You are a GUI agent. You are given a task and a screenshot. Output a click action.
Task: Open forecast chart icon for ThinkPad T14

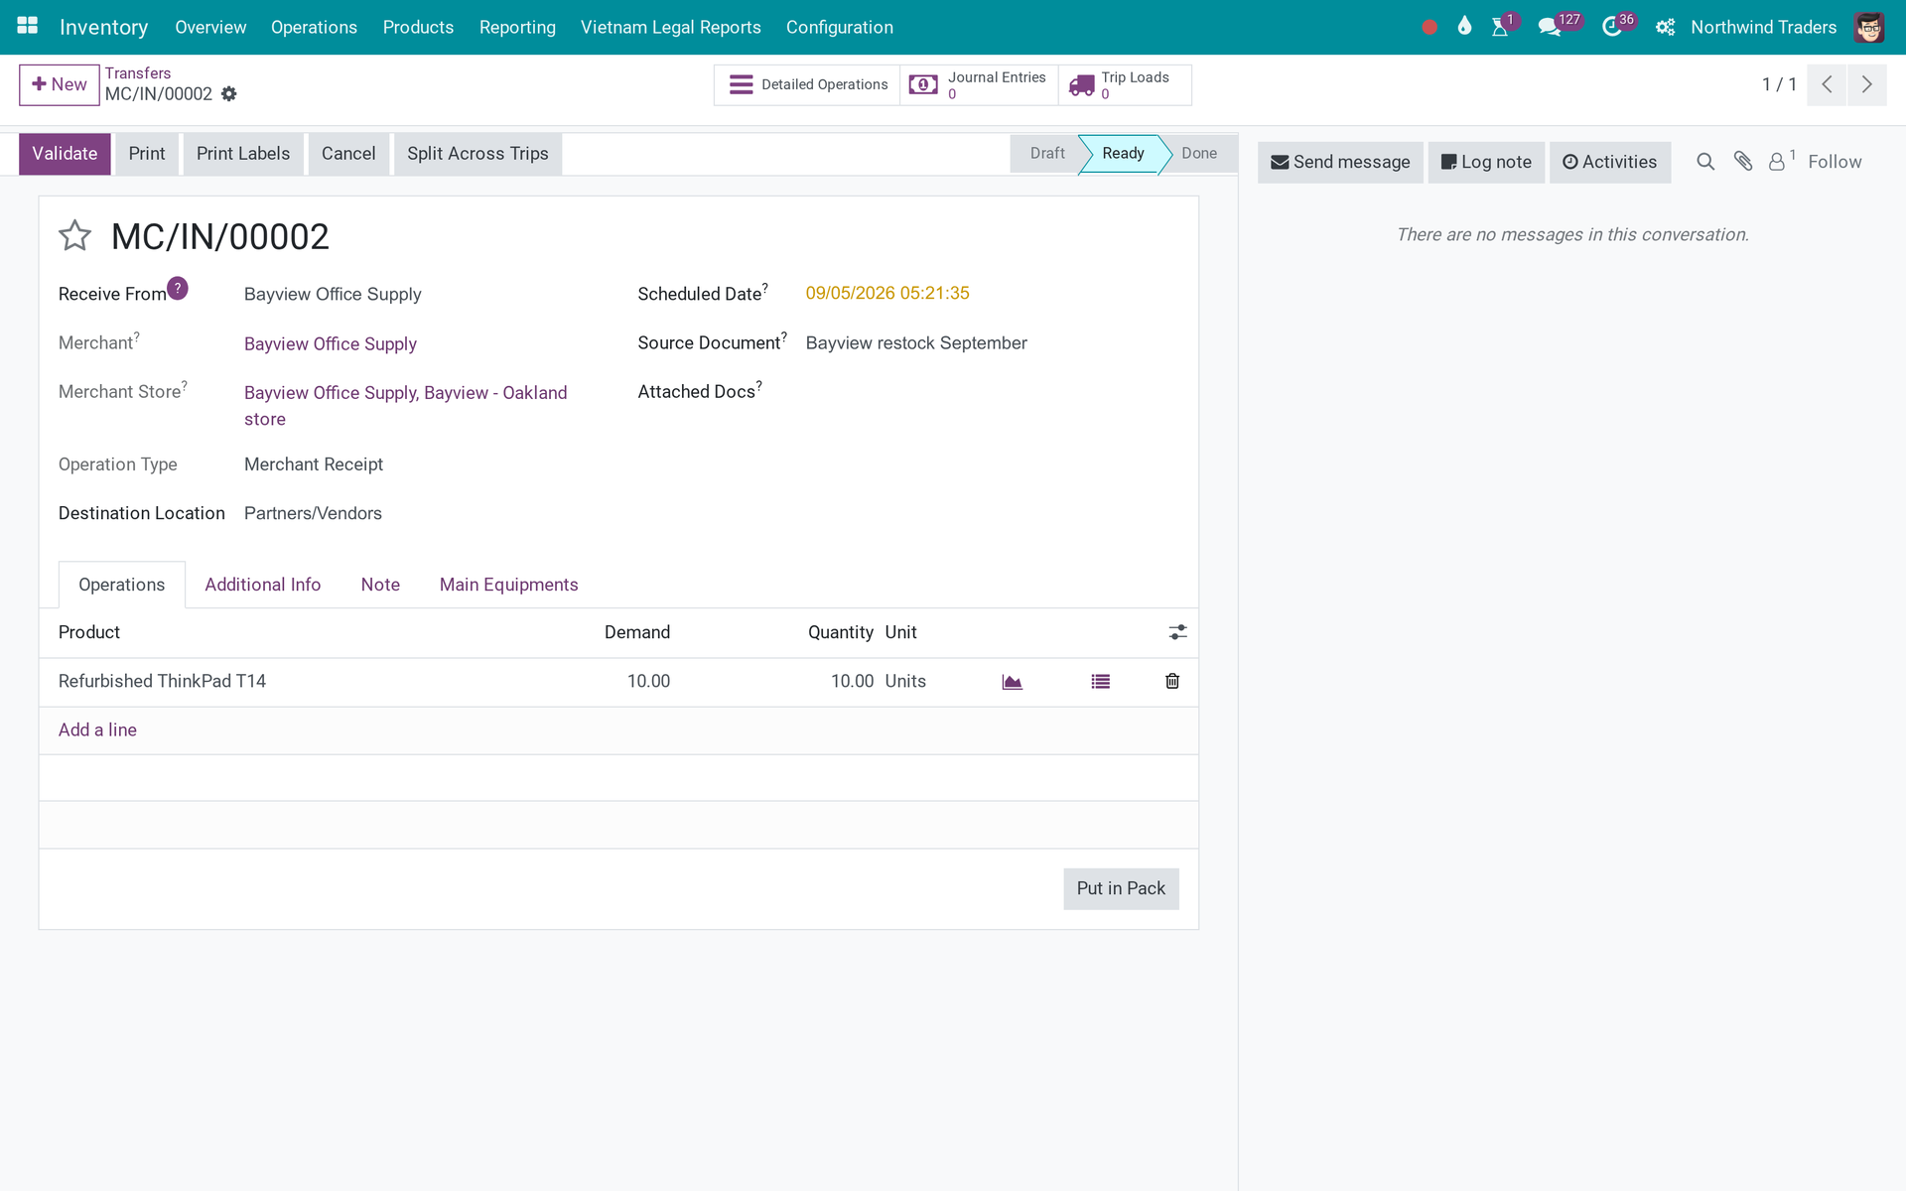pos(1012,682)
